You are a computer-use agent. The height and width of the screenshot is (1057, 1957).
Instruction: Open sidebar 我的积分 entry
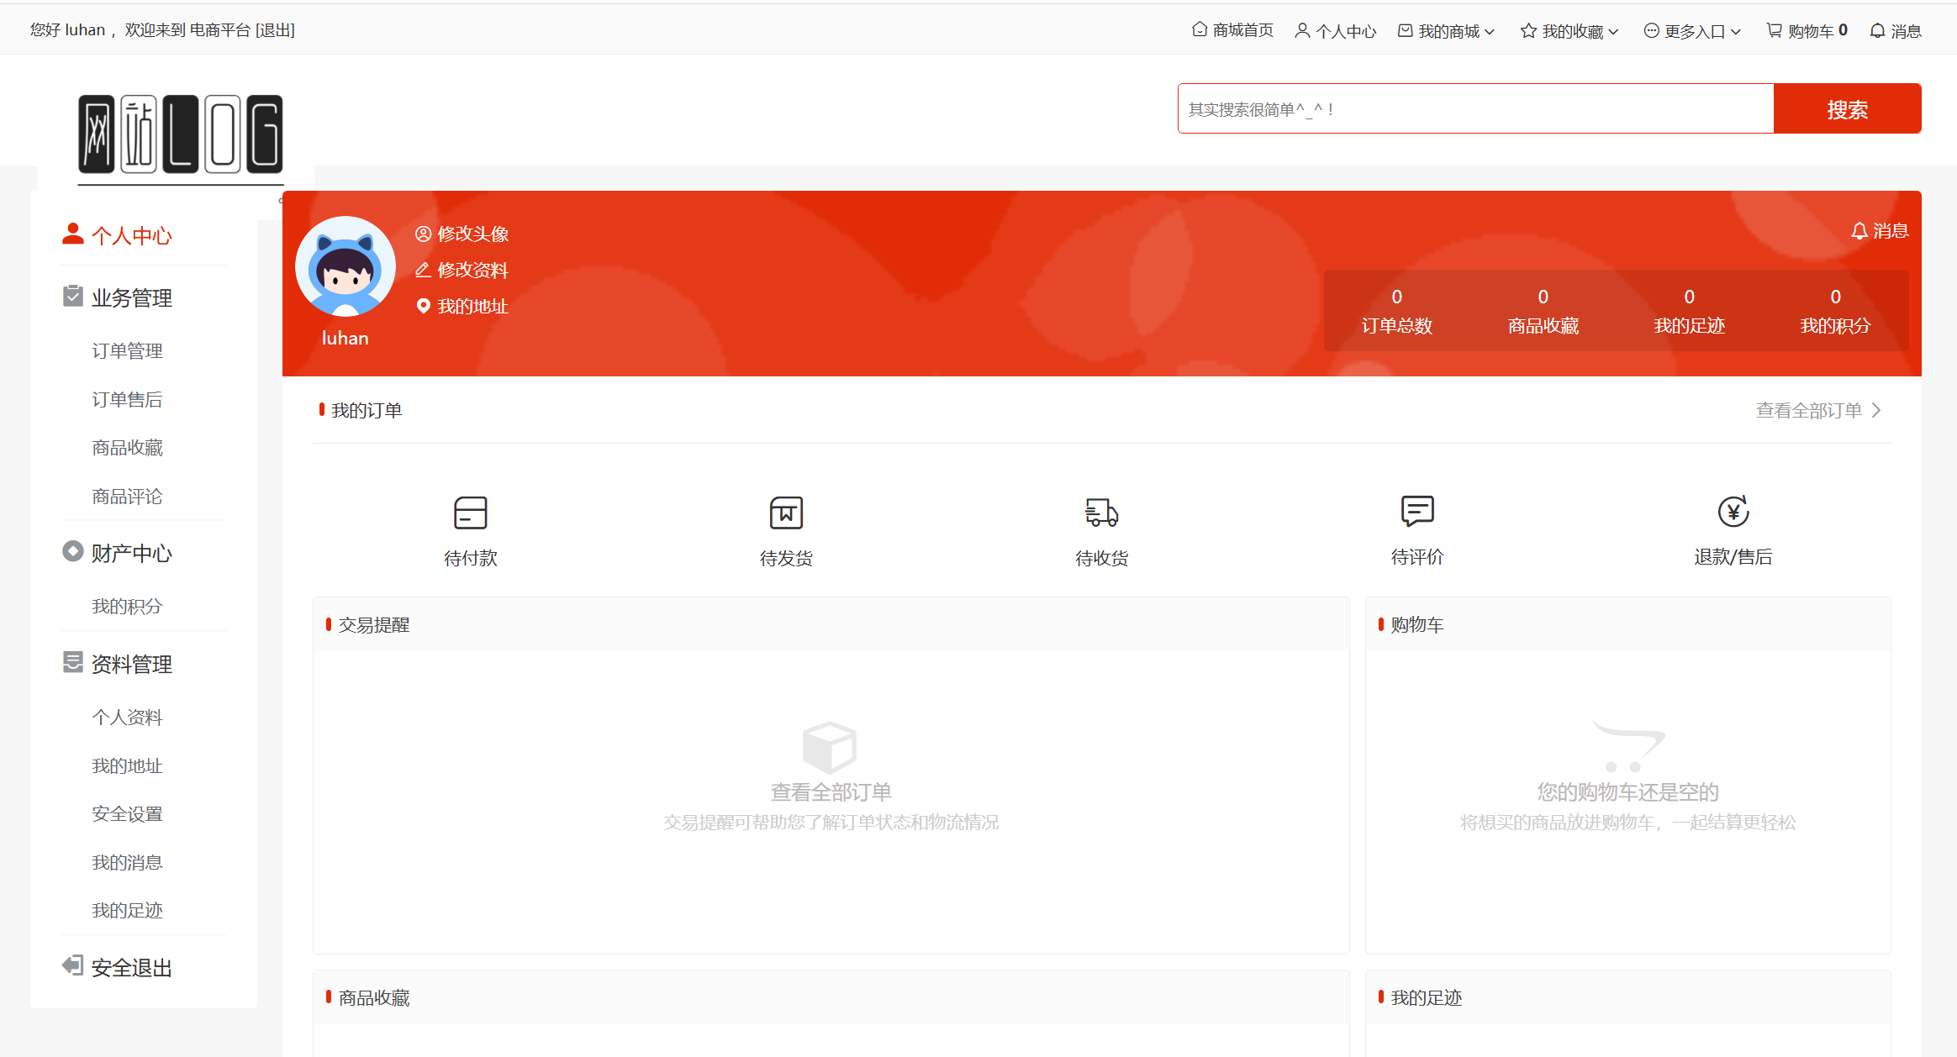point(127,607)
